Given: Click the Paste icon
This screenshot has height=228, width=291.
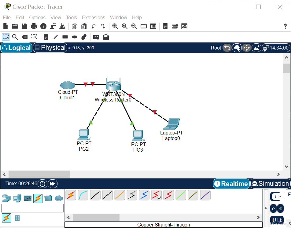Looking at the screenshot, I should tap(84, 26).
